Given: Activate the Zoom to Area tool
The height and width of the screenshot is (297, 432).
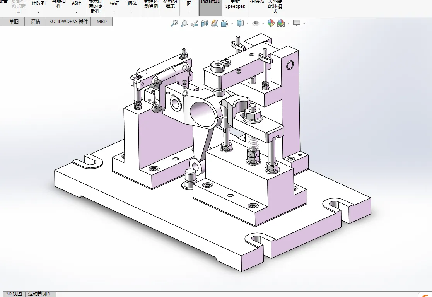Looking at the screenshot, I should 184,23.
